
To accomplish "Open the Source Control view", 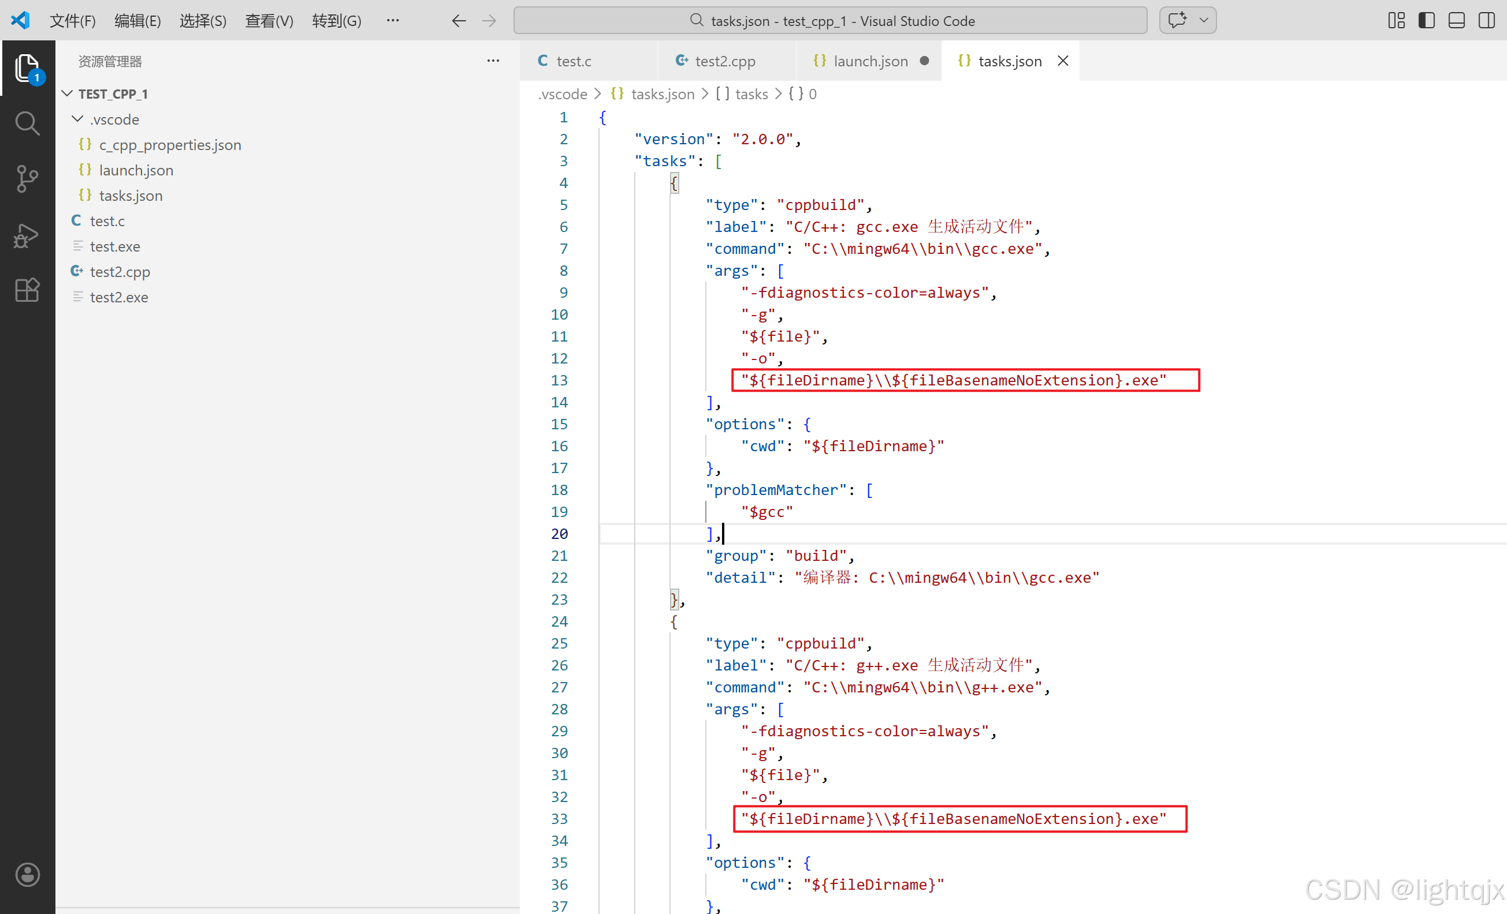I will click(28, 179).
